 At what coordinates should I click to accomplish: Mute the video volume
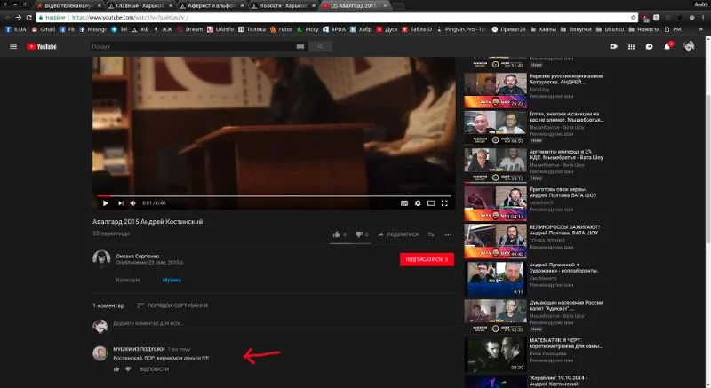132,203
